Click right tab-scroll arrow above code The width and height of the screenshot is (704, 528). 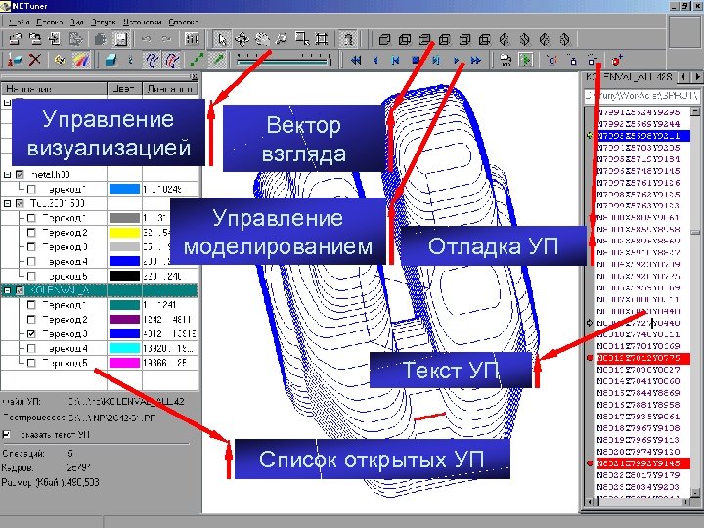[697, 77]
